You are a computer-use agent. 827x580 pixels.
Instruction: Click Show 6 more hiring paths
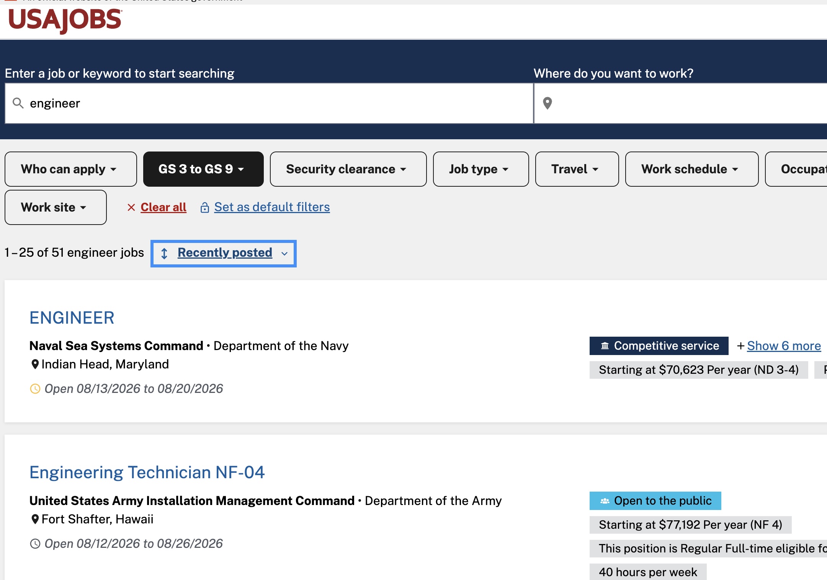click(784, 346)
